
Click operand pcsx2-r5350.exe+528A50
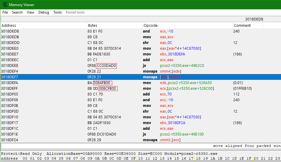pyautogui.click(x=190, y=83)
